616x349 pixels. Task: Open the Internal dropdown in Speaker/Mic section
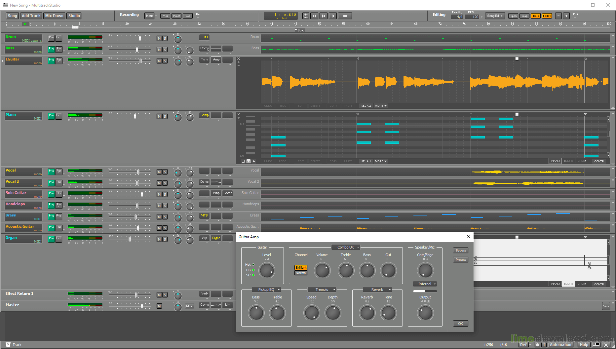[x=425, y=284]
